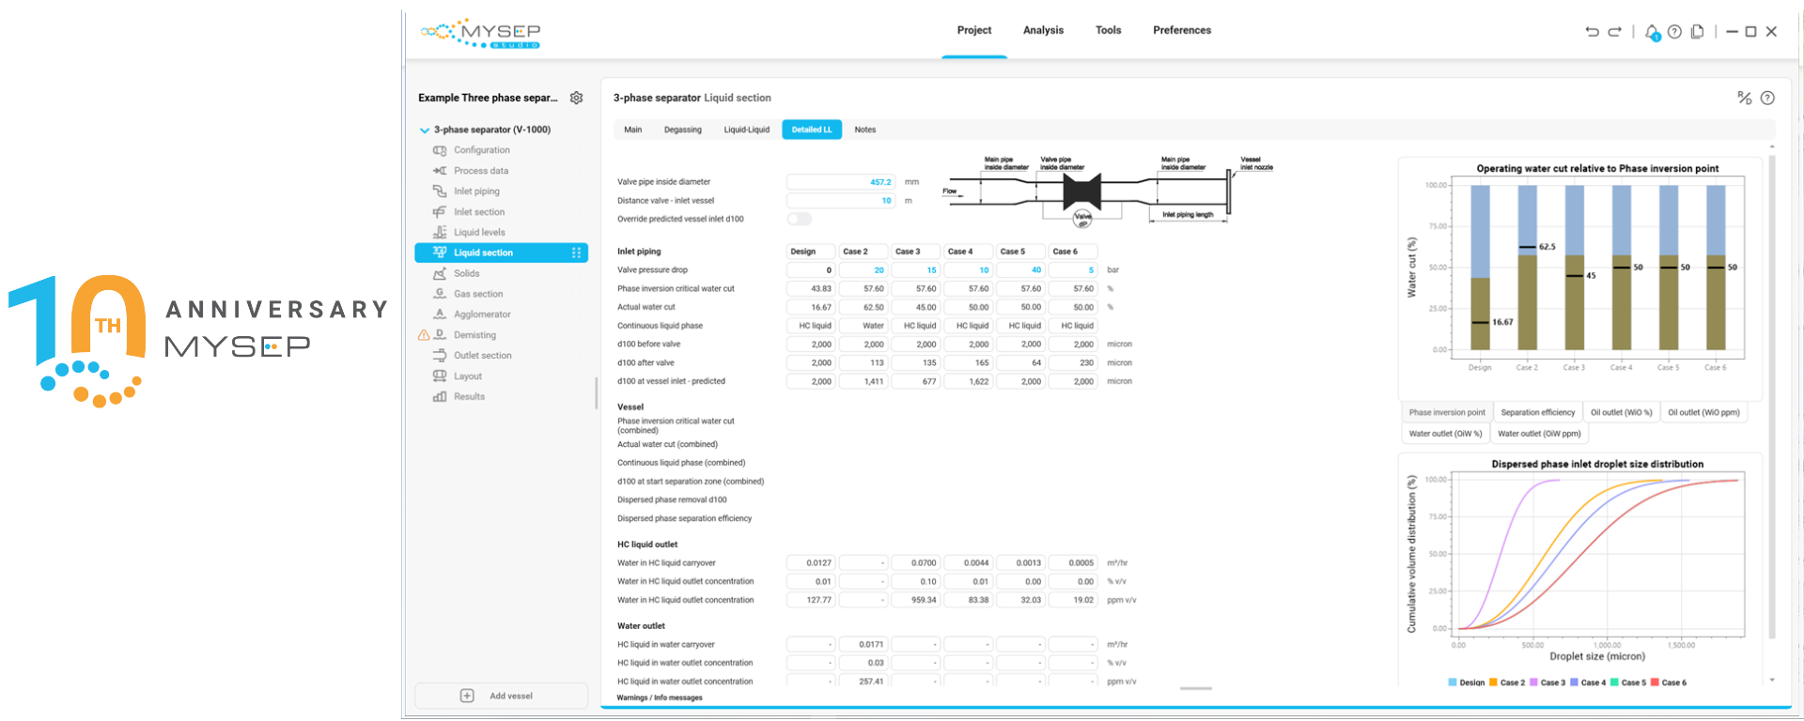
Task: Open the Preferences menu
Action: coord(1182,30)
